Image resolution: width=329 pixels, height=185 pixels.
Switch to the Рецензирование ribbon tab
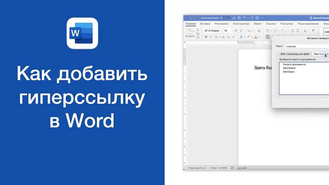click(x=308, y=24)
